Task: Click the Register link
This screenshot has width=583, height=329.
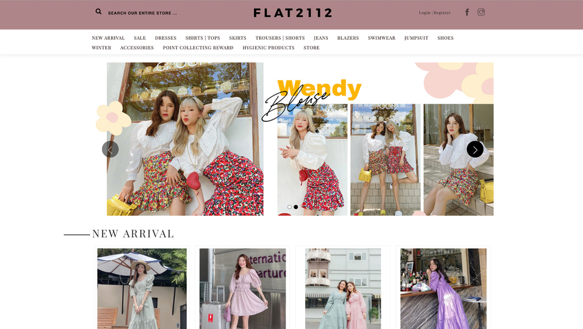Action: coord(442,13)
